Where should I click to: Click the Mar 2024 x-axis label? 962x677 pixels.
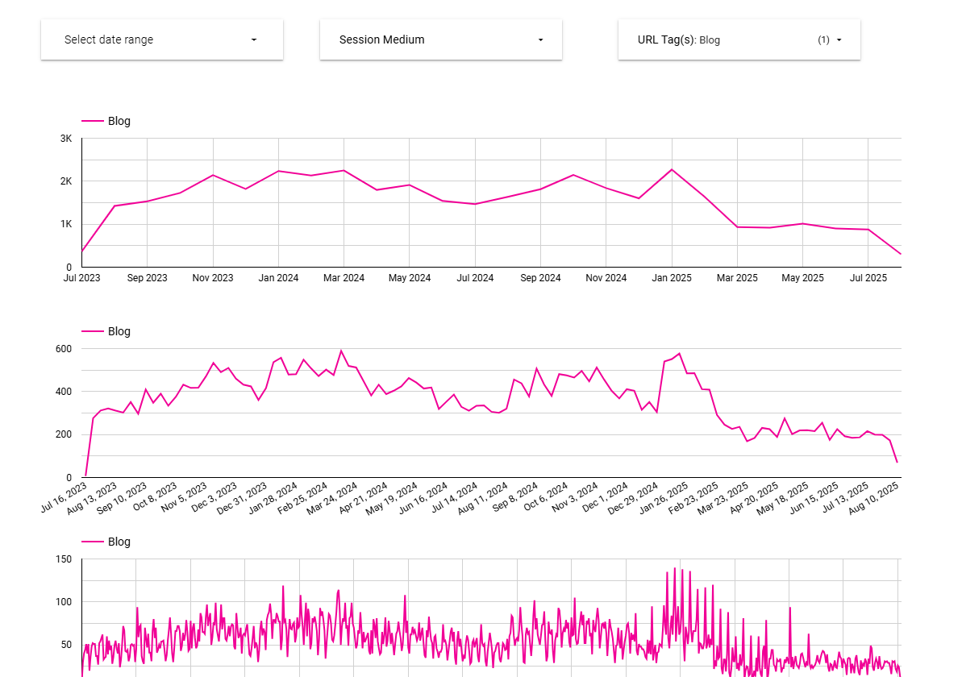coord(344,278)
